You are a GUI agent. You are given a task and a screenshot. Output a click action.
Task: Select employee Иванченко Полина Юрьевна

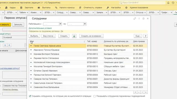88,50
